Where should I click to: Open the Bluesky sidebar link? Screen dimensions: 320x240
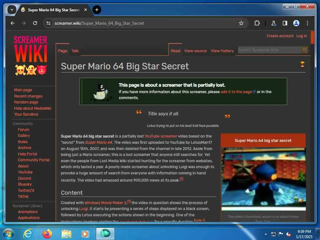click(x=25, y=184)
